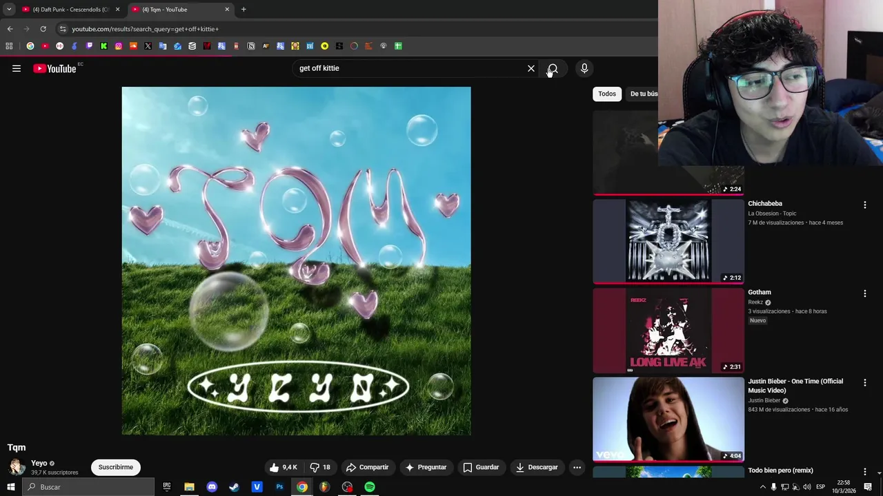The height and width of the screenshot is (496, 883).
Task: Open options menu for Todo bien pero remix
Action: coord(864,471)
